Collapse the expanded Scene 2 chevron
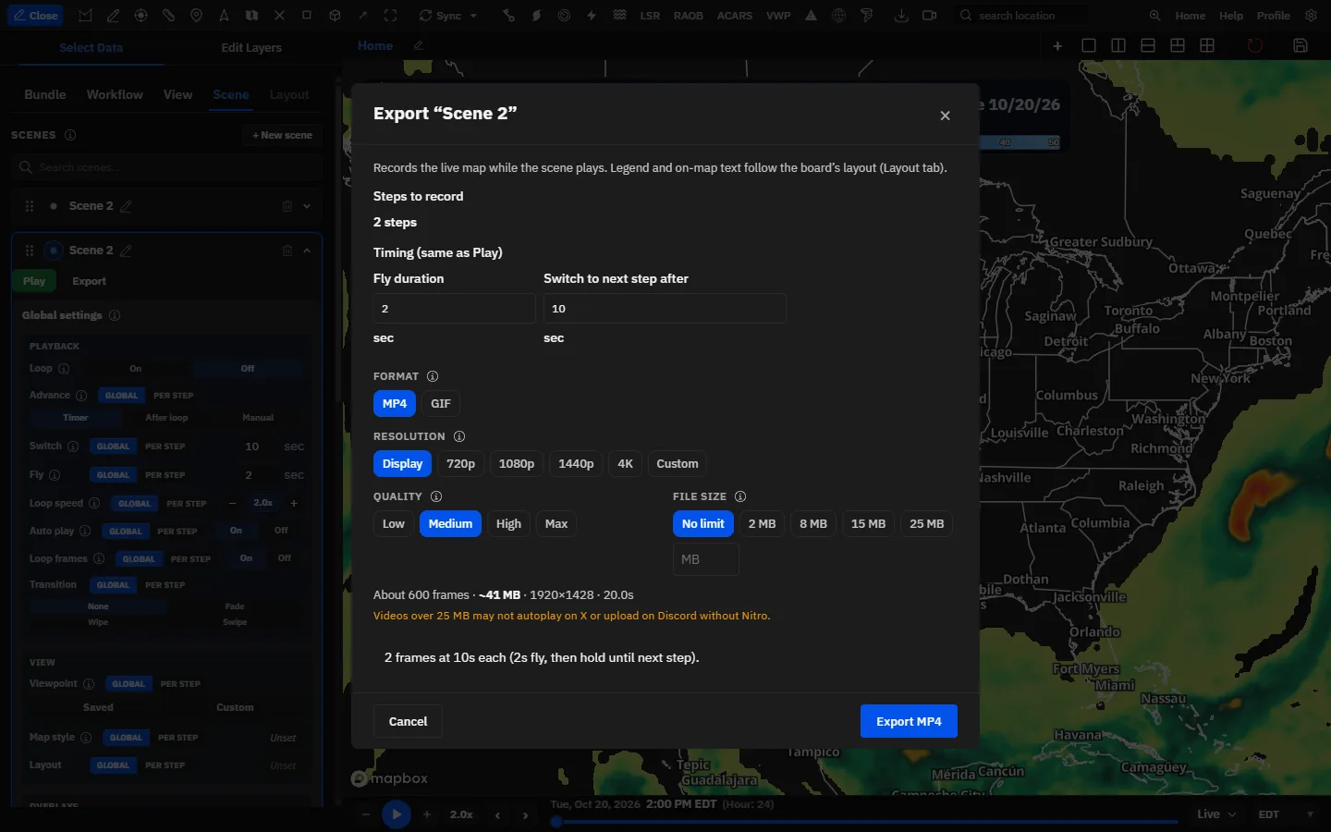Viewport: 1331px width, 832px height. [x=307, y=251]
